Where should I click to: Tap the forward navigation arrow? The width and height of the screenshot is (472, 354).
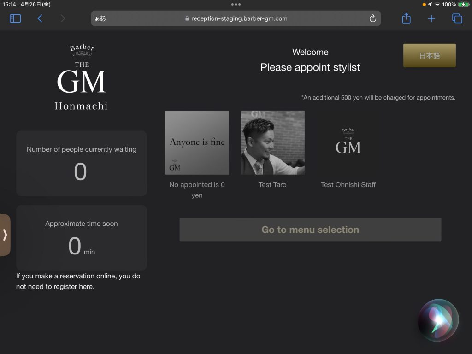click(63, 18)
